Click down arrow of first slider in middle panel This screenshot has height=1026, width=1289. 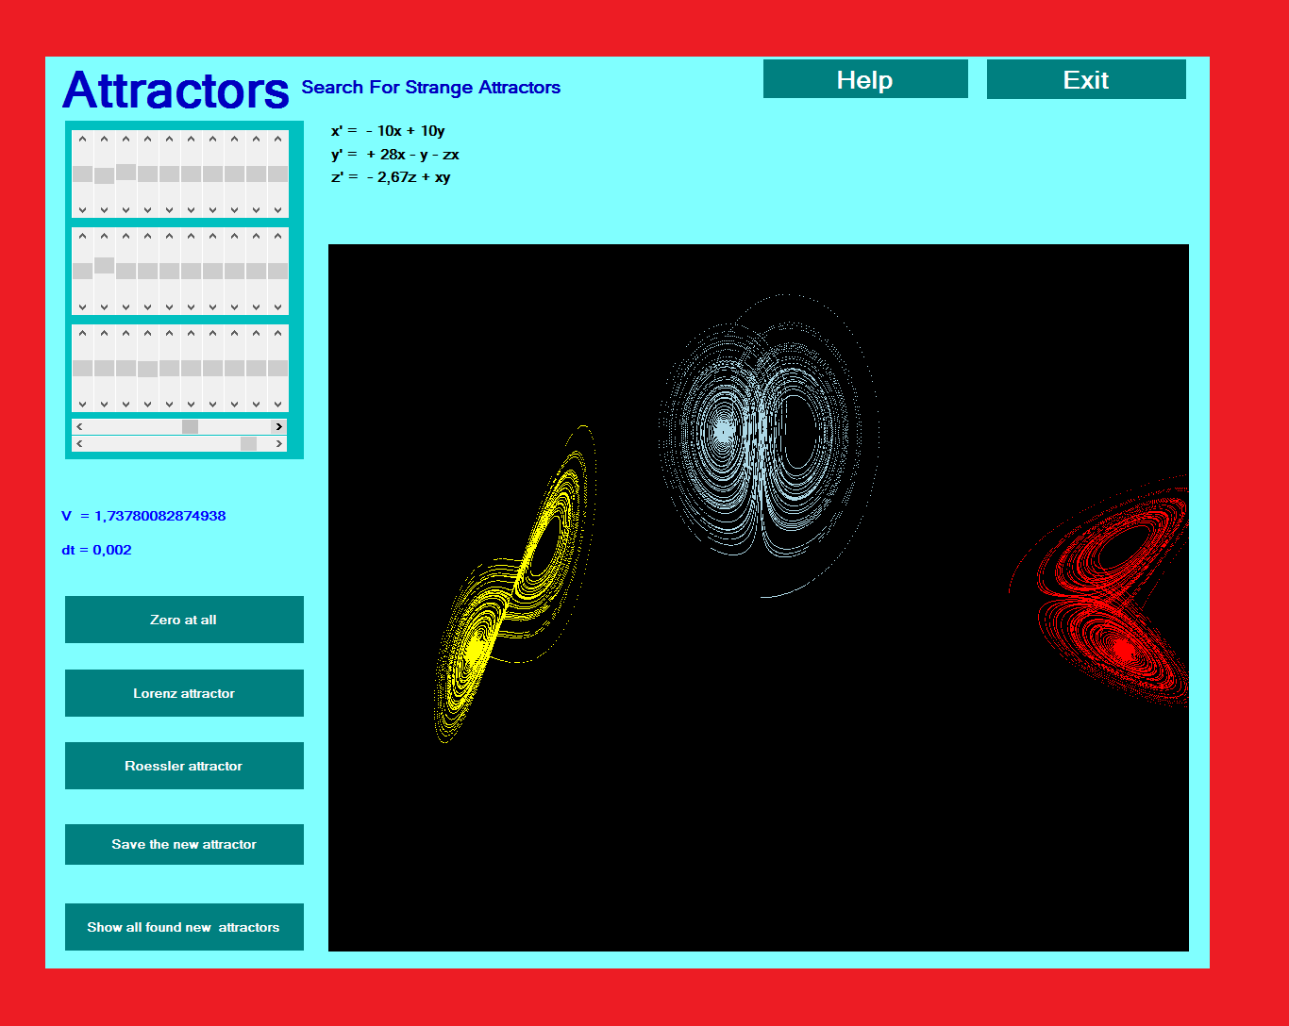83,306
